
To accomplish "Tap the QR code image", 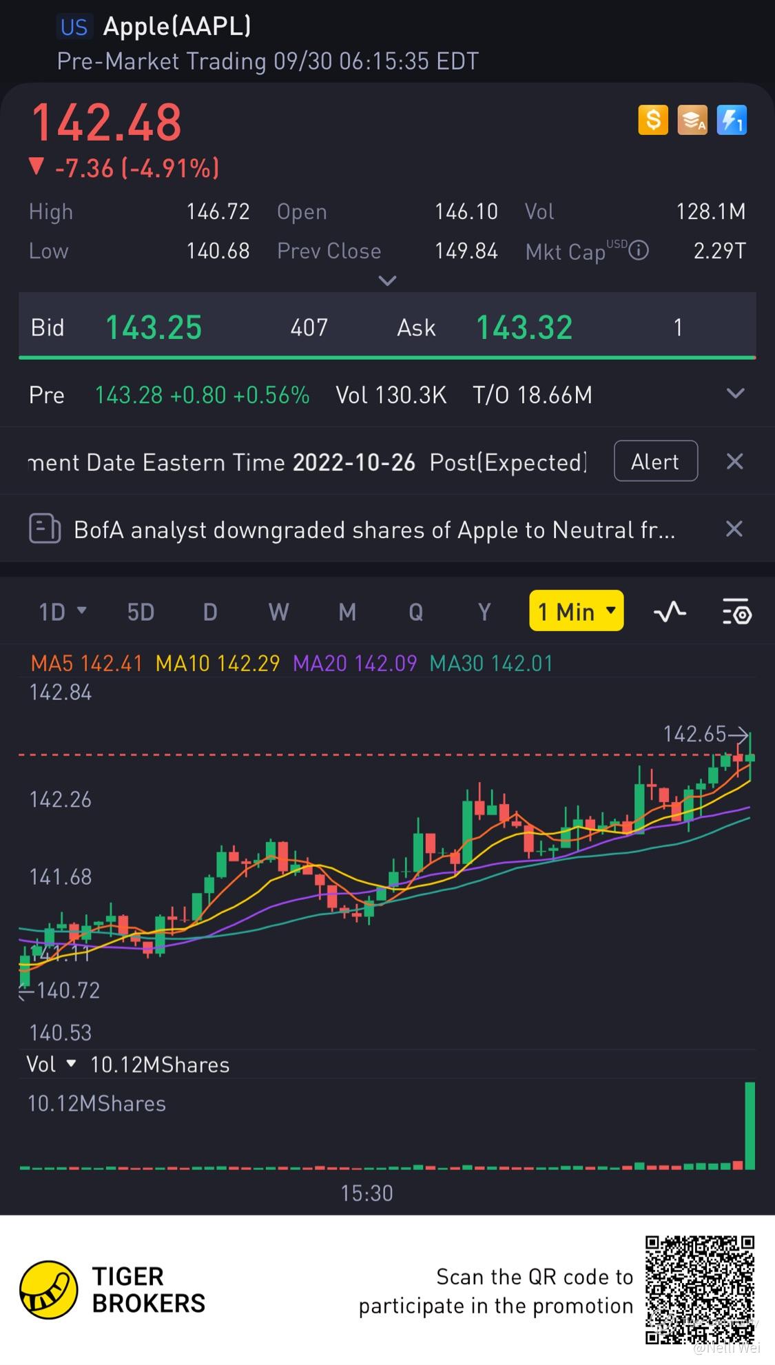I will [700, 1291].
